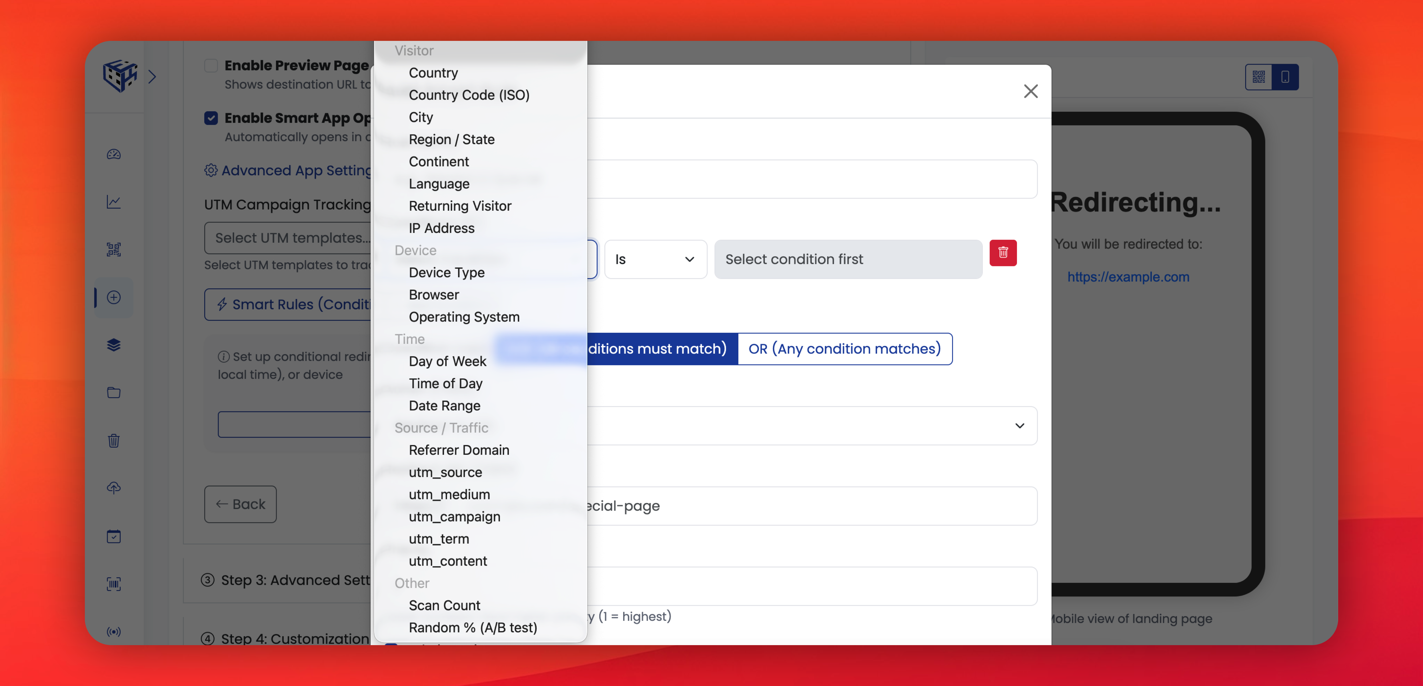This screenshot has height=686, width=1423.
Task: Click the priority input field above '(1 = highest)'
Action: (812, 586)
